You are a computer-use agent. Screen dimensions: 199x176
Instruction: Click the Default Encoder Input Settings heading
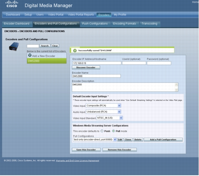click(91, 96)
